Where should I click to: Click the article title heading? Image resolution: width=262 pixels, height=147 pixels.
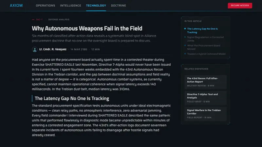(x=87, y=28)
